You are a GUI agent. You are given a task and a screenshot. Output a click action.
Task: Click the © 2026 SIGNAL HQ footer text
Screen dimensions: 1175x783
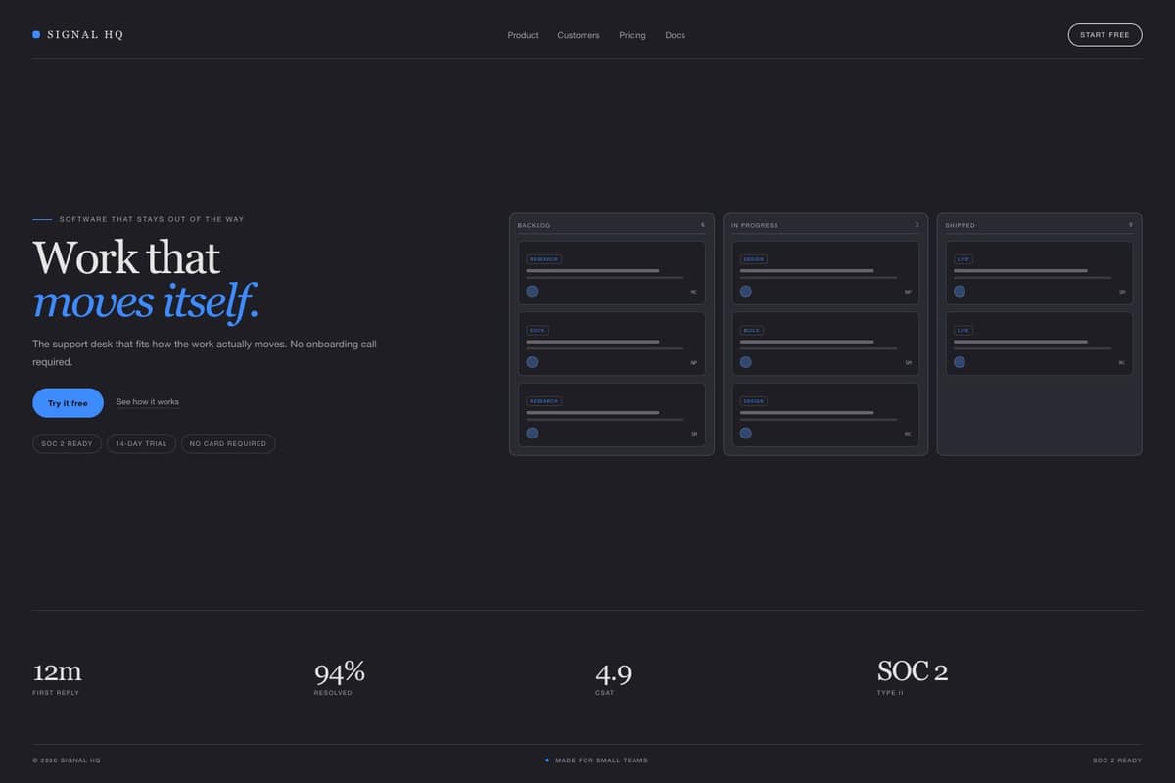click(67, 760)
